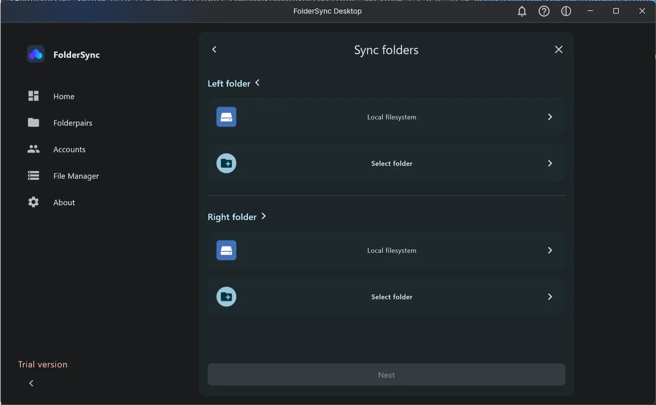Close the FolderSync Desktop window
656x405 pixels.
point(642,11)
